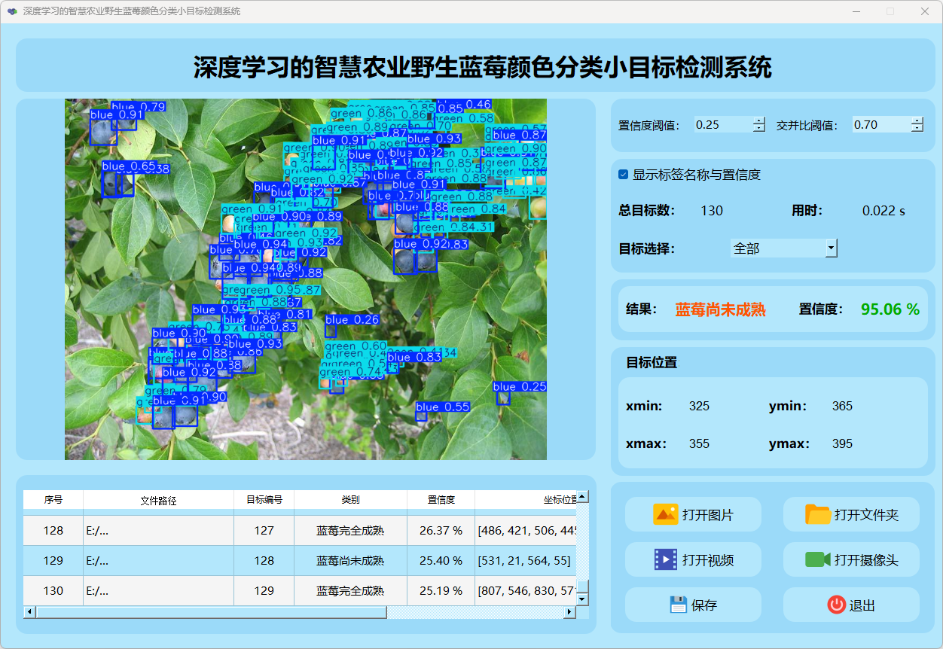Click the floppy disk save icon
This screenshot has height=649, width=943.
[x=678, y=605]
